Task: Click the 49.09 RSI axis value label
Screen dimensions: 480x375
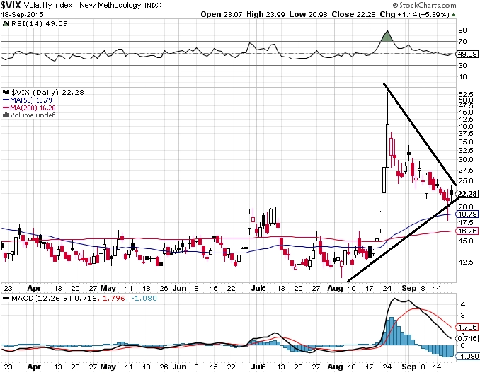Action: coord(467,54)
